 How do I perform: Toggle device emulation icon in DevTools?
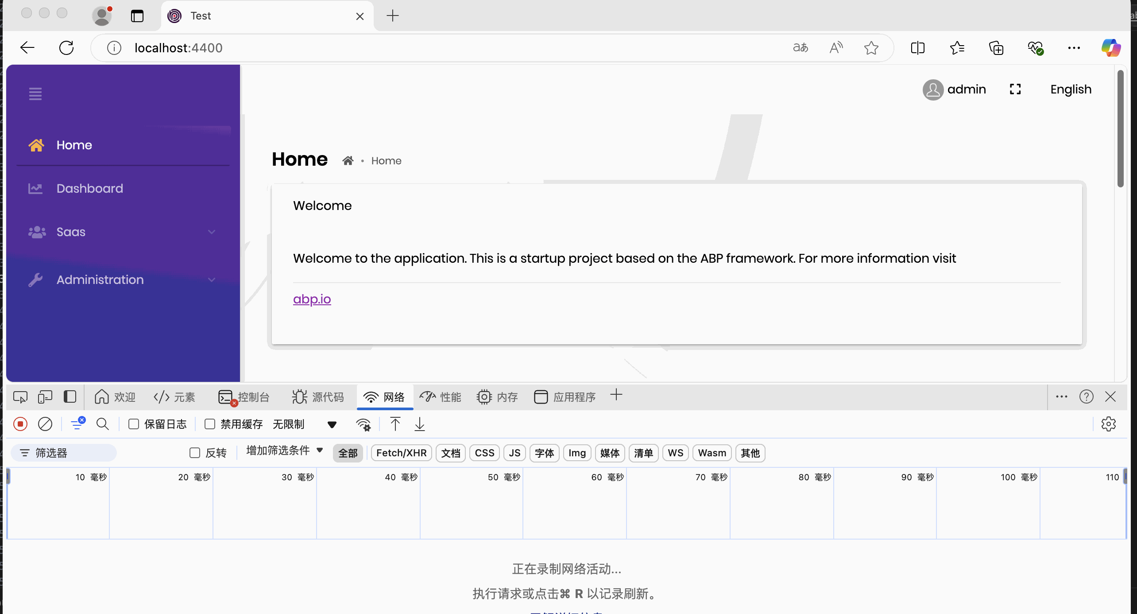(45, 396)
